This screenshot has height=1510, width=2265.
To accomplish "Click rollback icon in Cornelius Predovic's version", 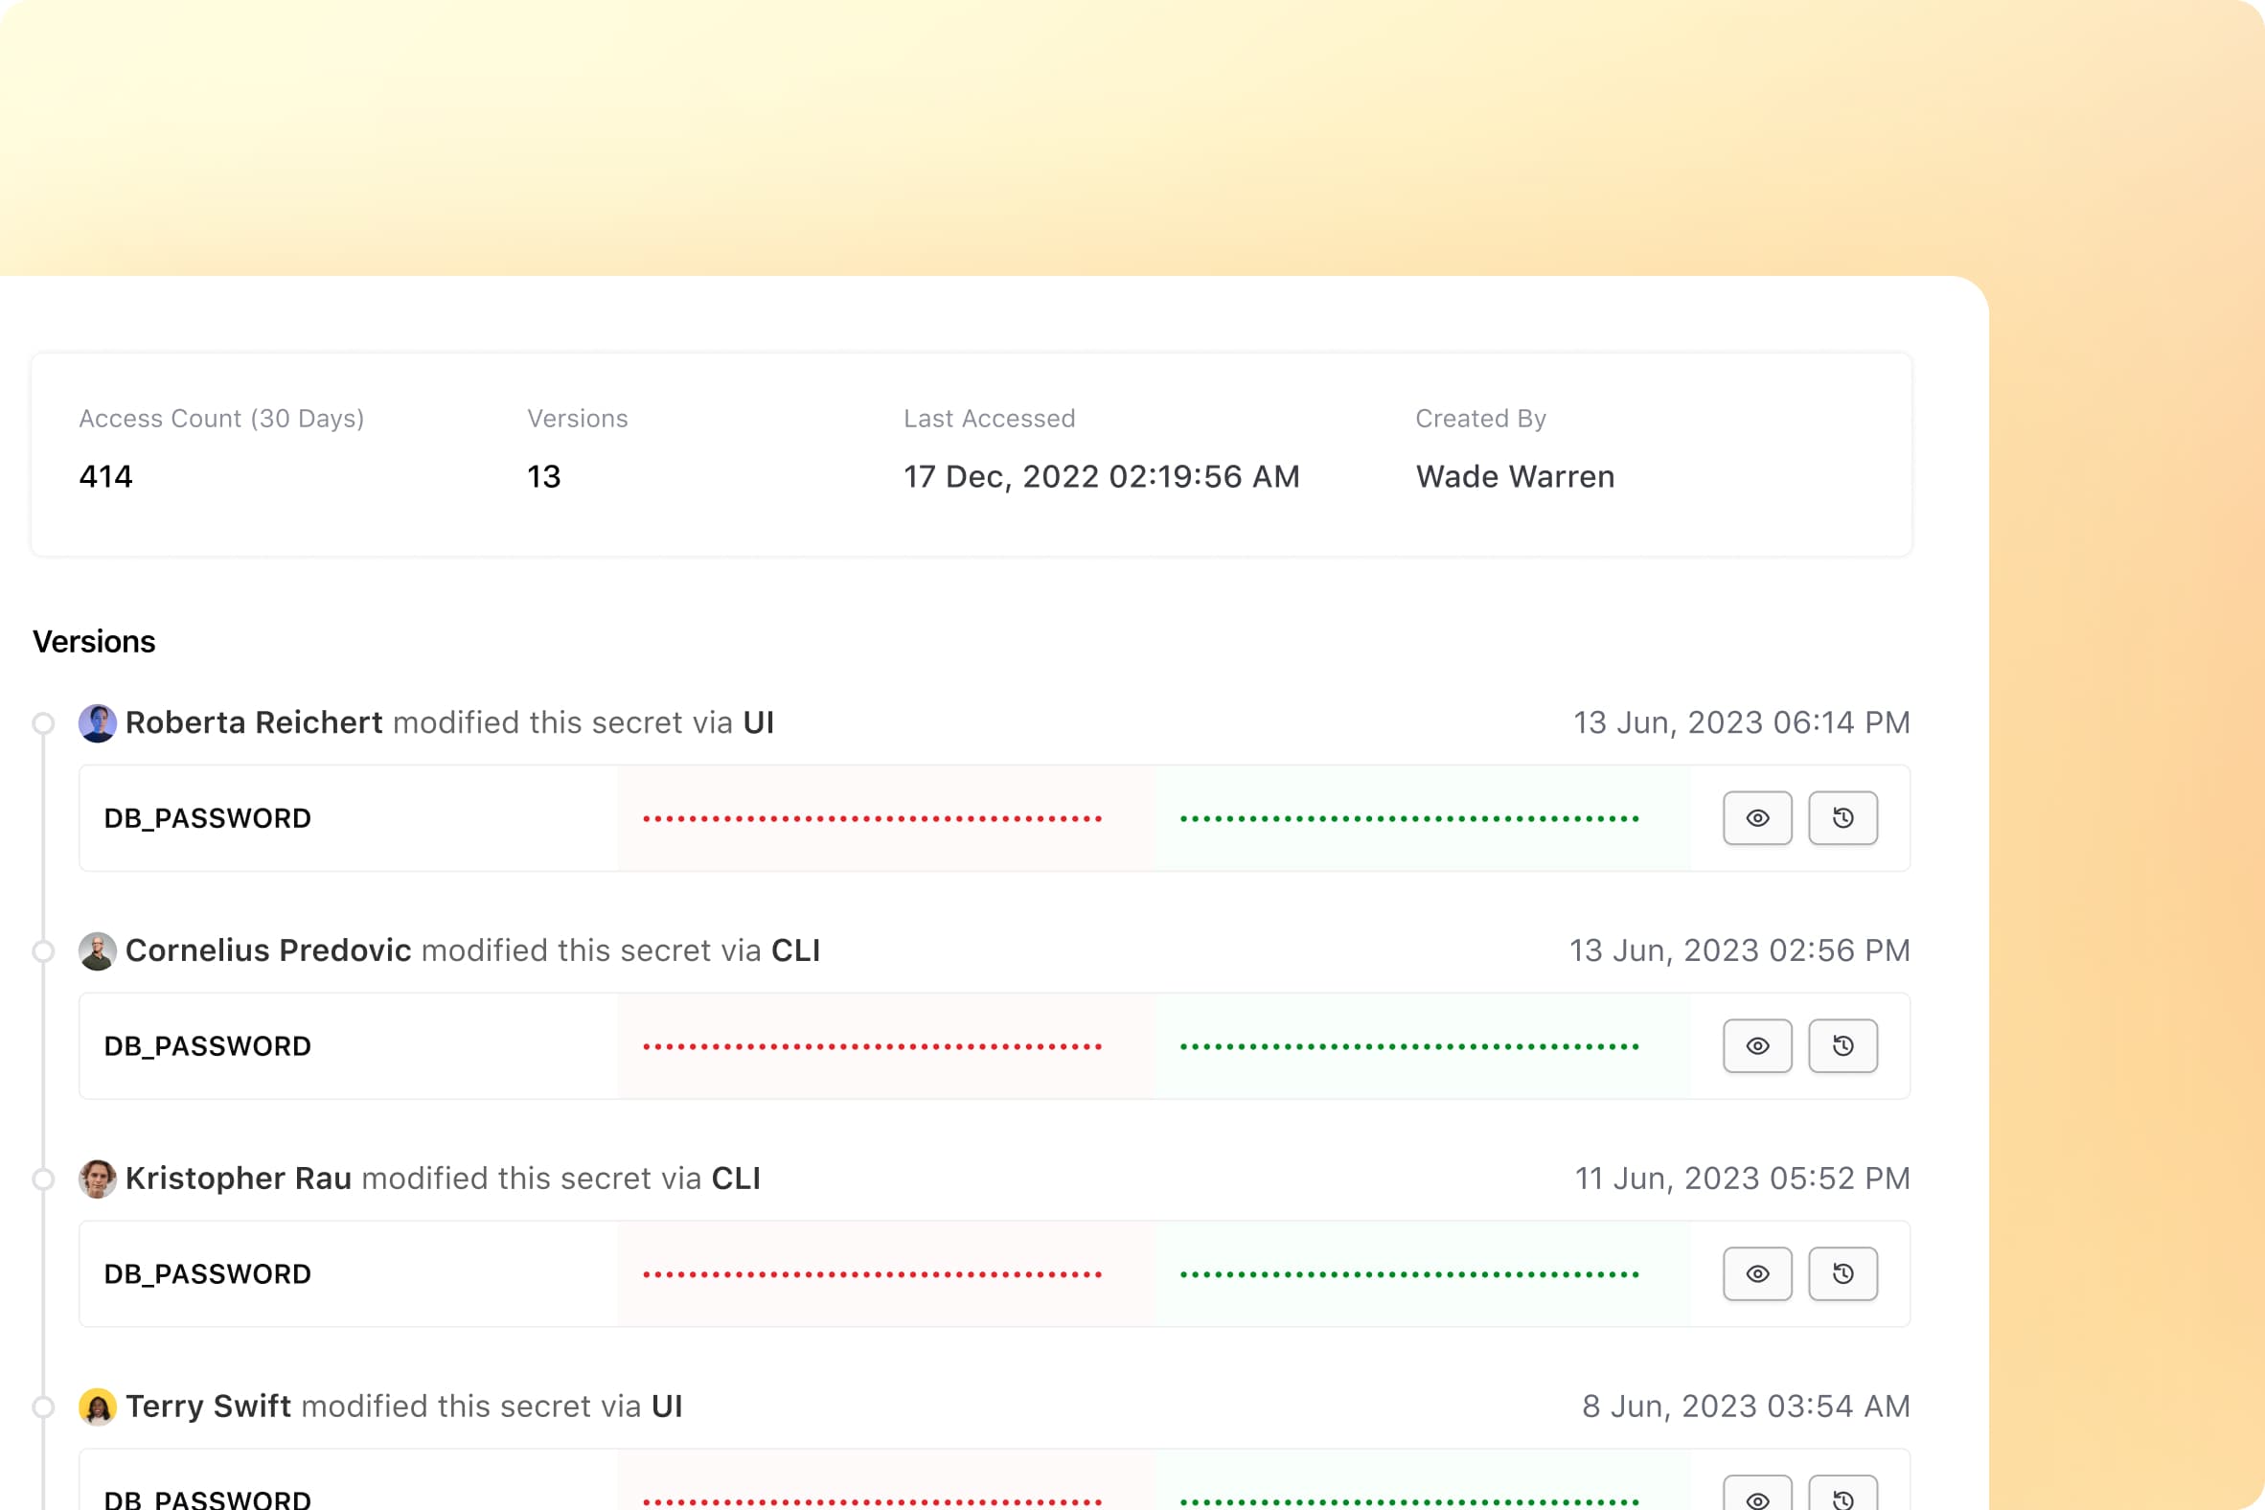I will 1842,1046.
